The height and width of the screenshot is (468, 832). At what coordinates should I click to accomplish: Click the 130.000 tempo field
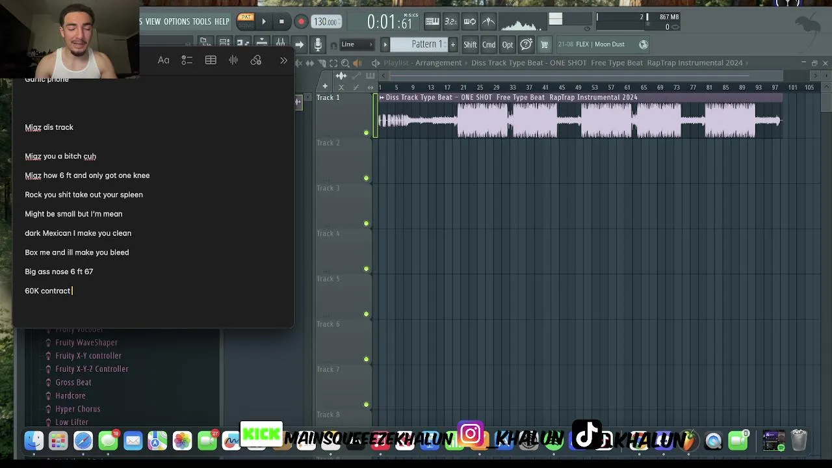point(325,22)
